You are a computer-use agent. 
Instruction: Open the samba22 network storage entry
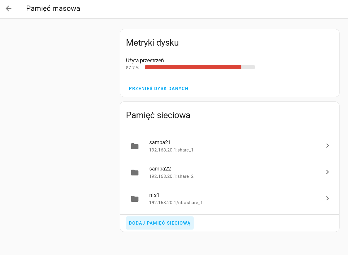click(160, 169)
